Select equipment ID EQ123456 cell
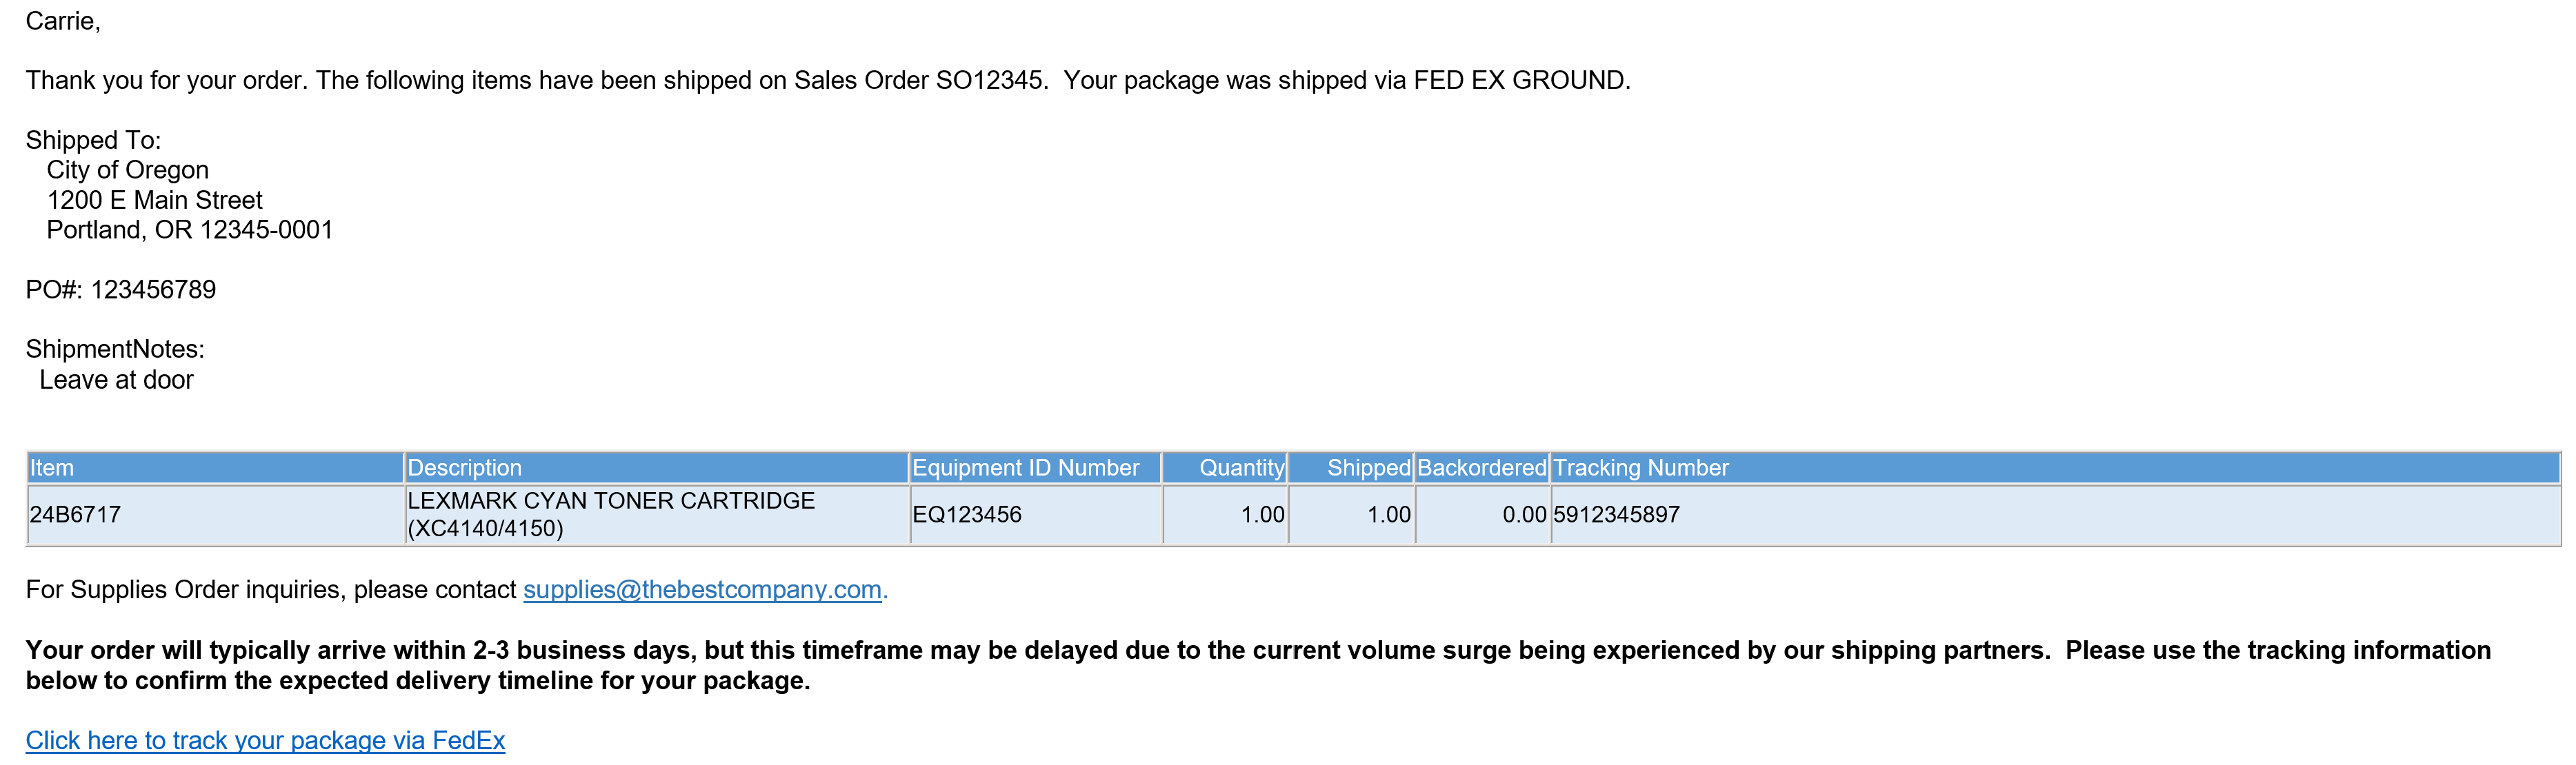Image resolution: width=2576 pixels, height=765 pixels. [1035, 514]
